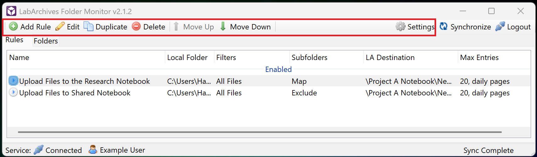Click the Edit pencil icon

[x=60, y=27]
